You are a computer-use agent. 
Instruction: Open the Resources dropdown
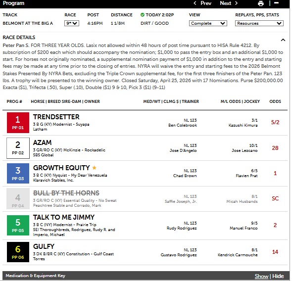(x=259, y=23)
